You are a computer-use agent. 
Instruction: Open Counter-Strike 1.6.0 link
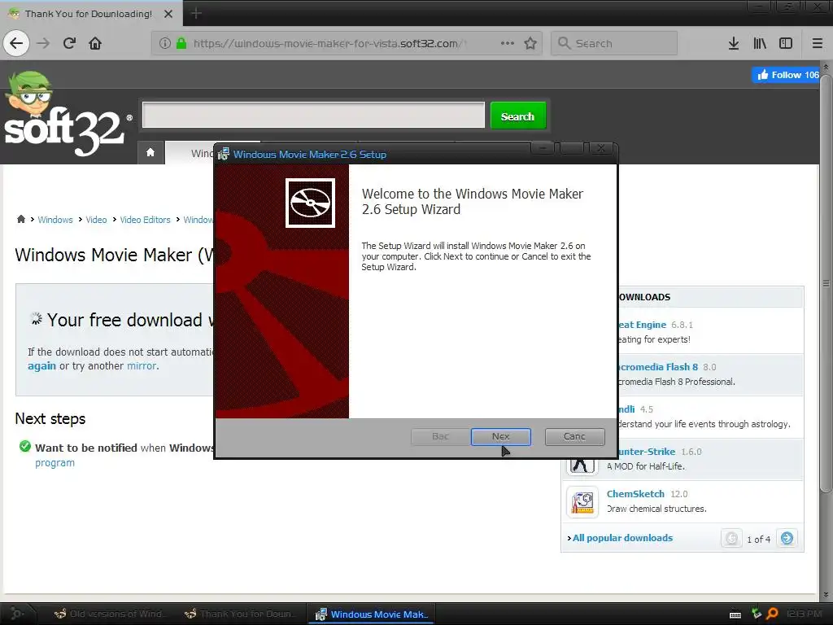pyautogui.click(x=646, y=452)
